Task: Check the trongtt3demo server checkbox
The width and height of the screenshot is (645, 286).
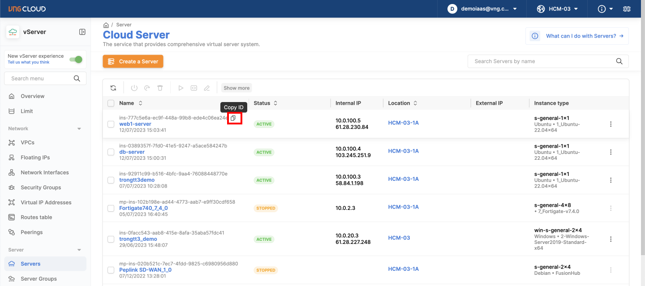Action: click(x=111, y=180)
